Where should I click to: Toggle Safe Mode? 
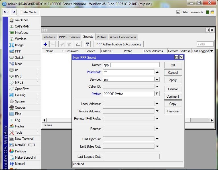29,12
